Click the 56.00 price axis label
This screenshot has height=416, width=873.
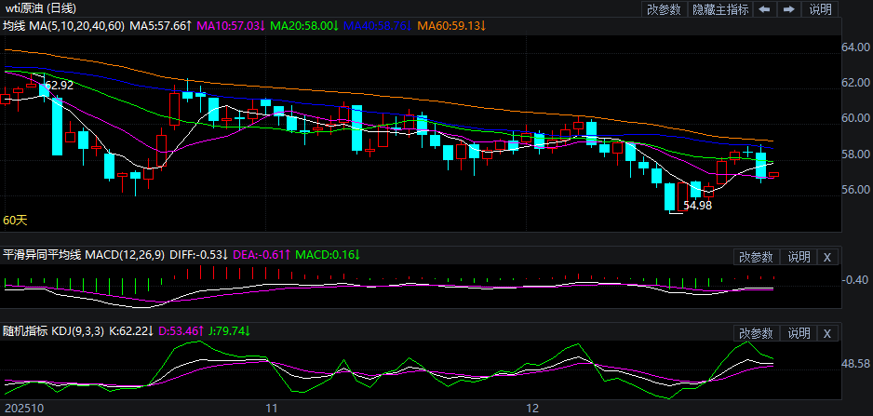pyautogui.click(x=855, y=189)
